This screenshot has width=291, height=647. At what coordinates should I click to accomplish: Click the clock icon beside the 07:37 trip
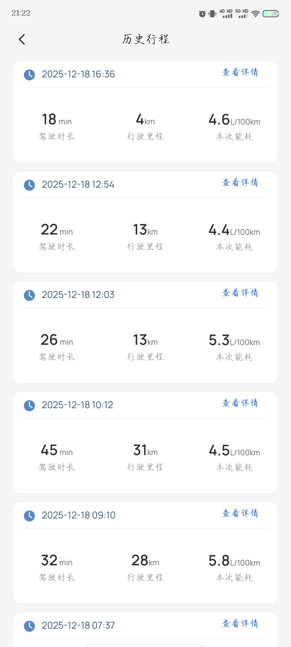coord(29,626)
